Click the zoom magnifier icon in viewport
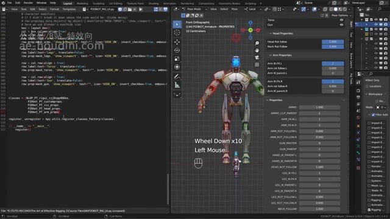390x219 pixels. click(x=257, y=43)
